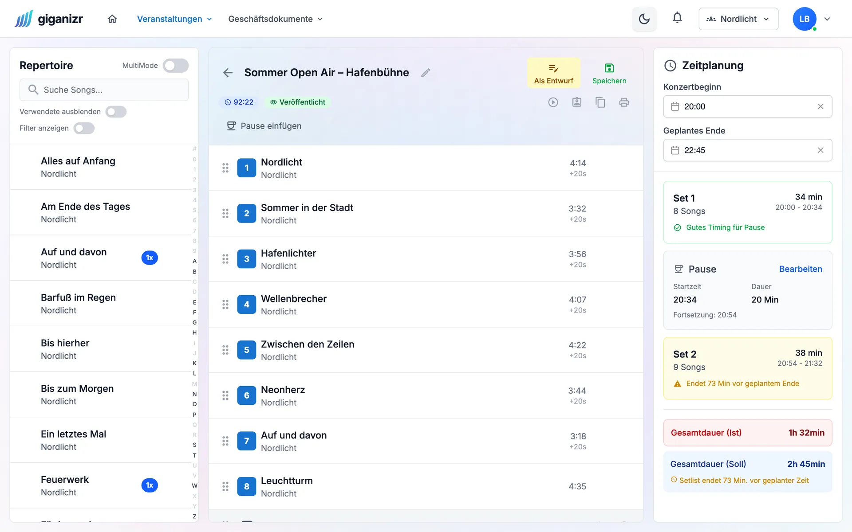
Task: Expand user menu chevron next to LB
Action: (x=827, y=19)
